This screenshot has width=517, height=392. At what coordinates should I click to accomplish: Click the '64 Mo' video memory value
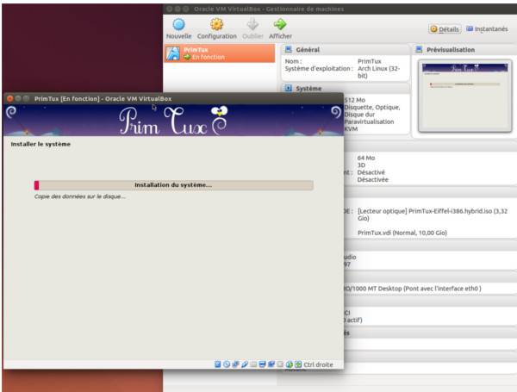tap(366, 158)
